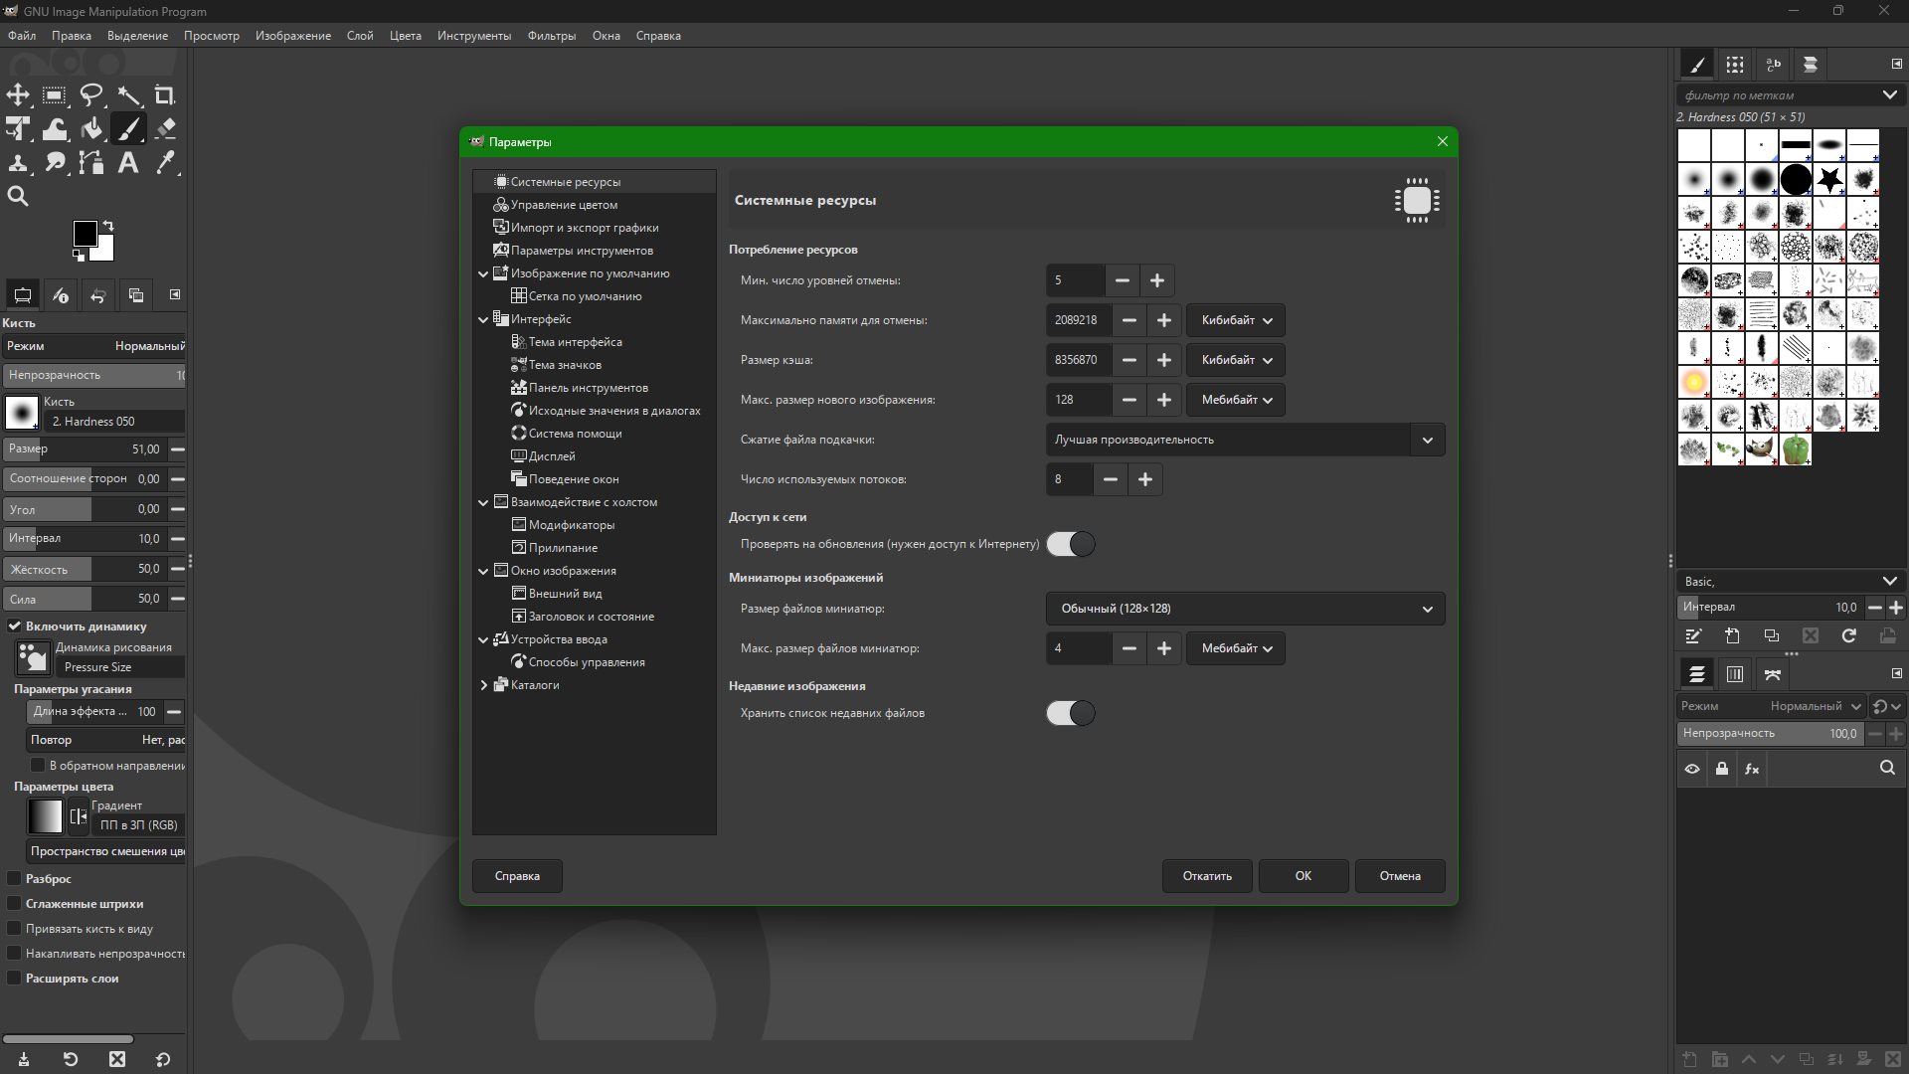Click undo levels number field
This screenshot has height=1074, width=1909.
tap(1075, 280)
